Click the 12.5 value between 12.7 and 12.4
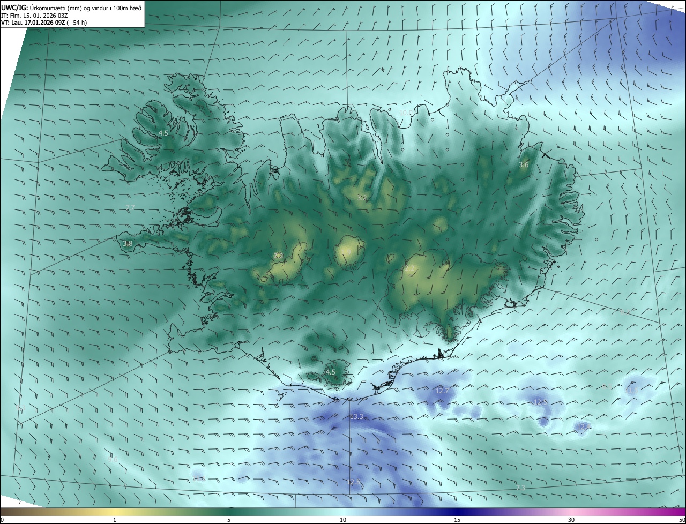The width and height of the screenshot is (686, 524). click(540, 401)
